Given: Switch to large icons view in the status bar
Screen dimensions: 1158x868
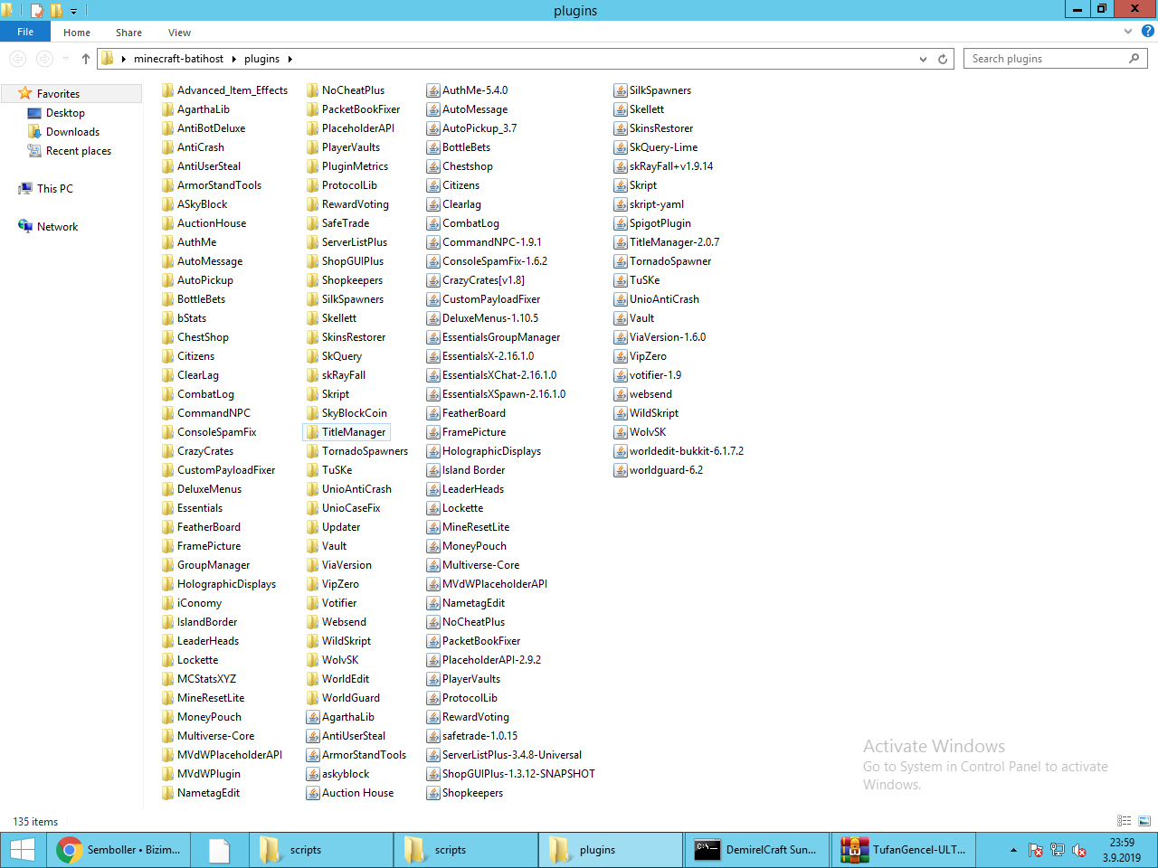Looking at the screenshot, I should coord(1144,821).
